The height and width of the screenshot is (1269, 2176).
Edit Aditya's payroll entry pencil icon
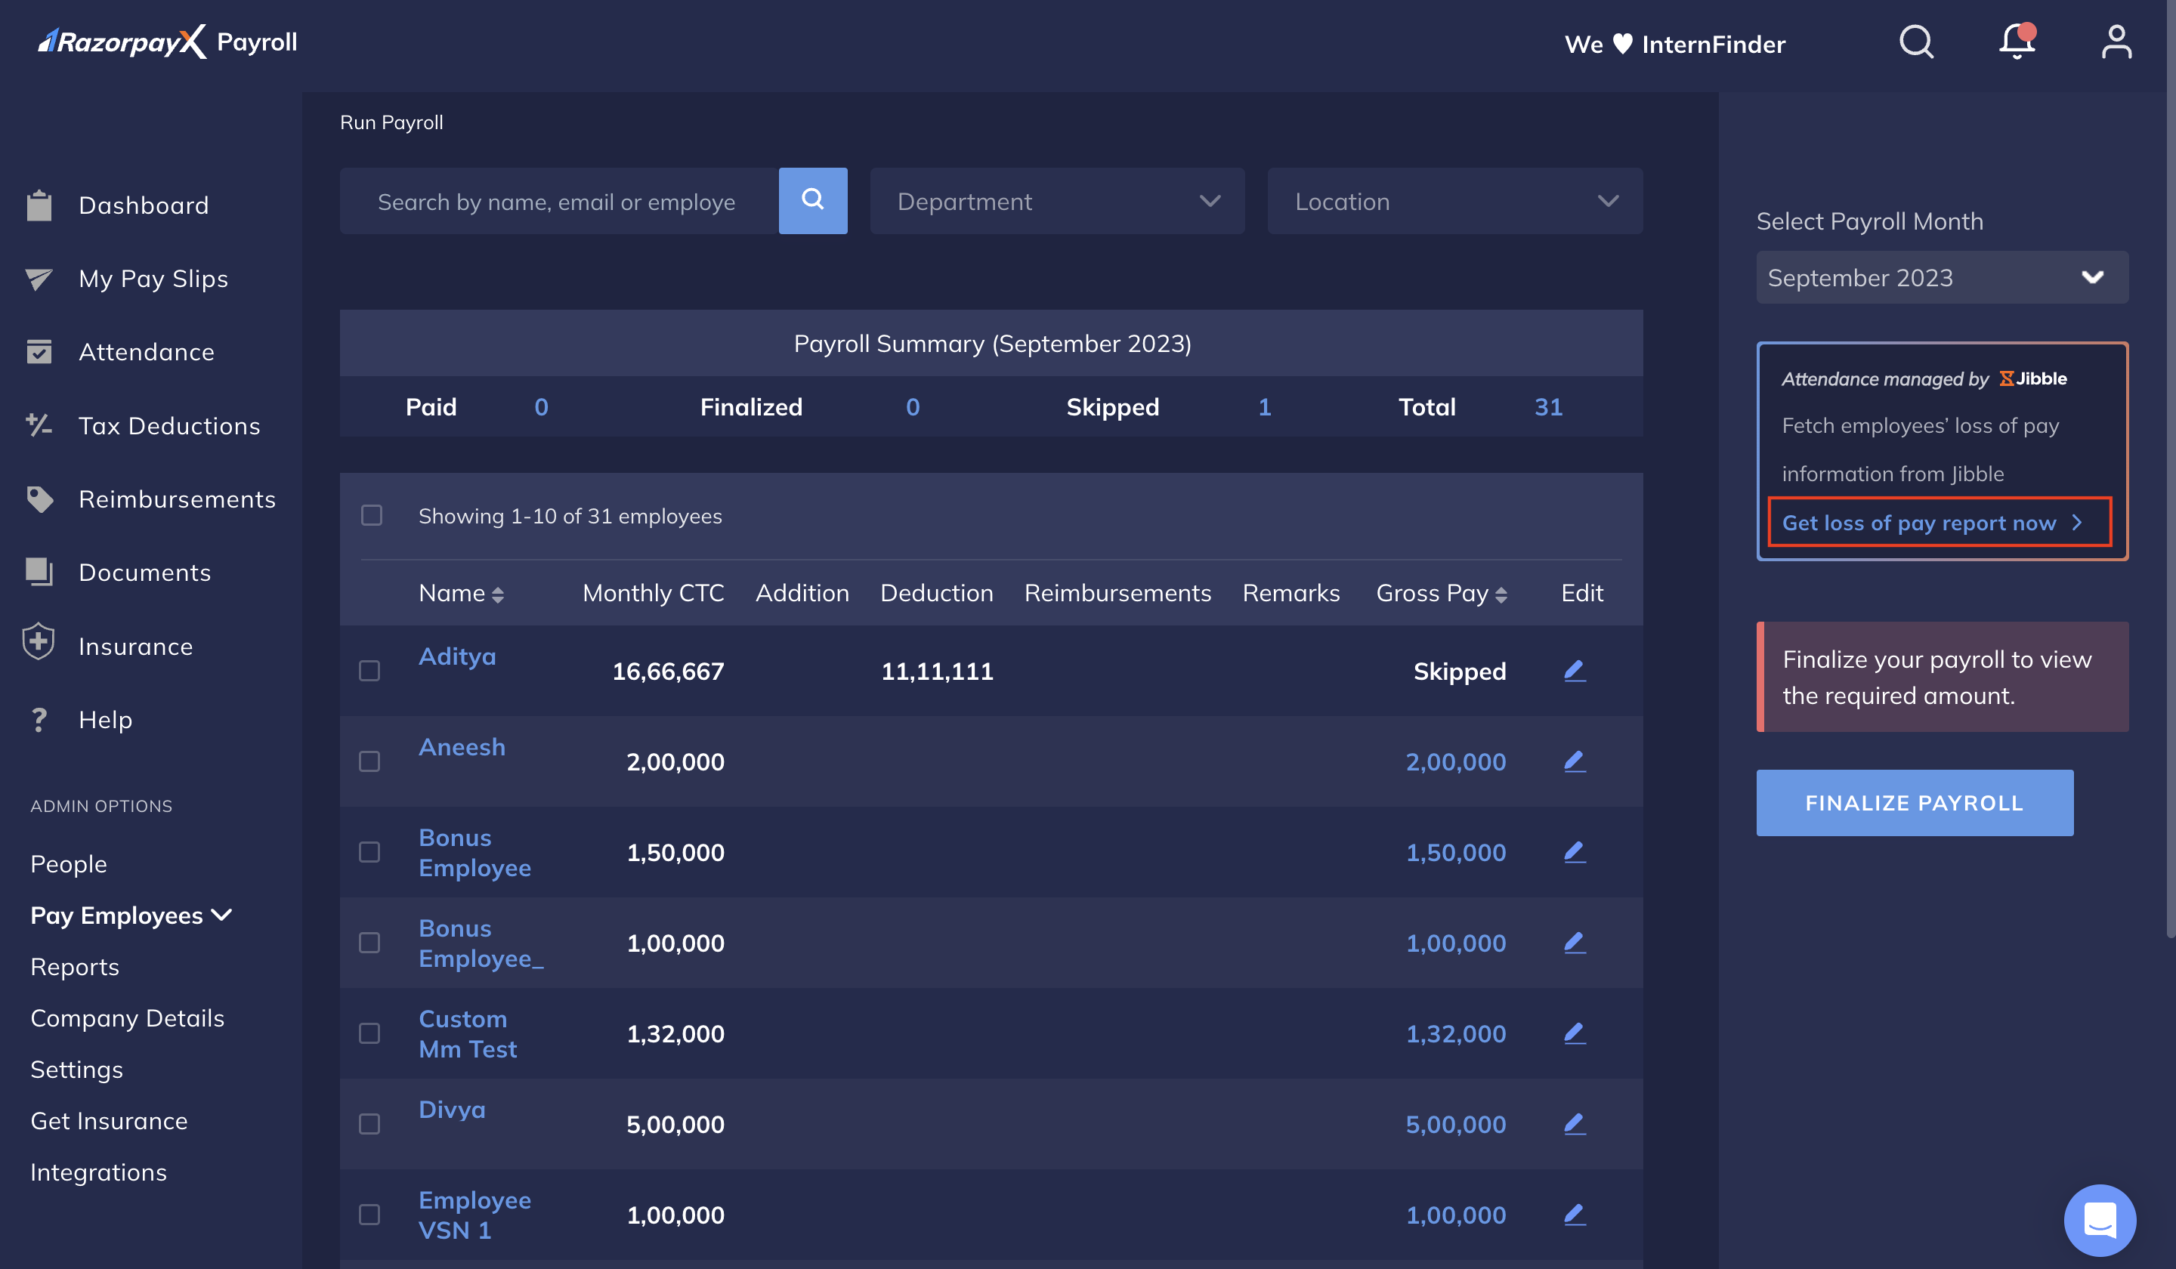[x=1574, y=671]
